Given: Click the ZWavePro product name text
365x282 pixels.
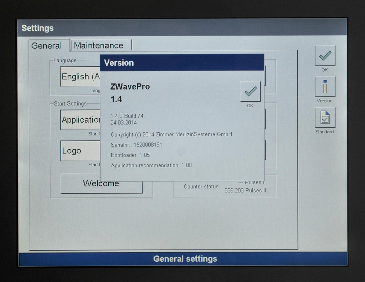Looking at the screenshot, I should [130, 87].
